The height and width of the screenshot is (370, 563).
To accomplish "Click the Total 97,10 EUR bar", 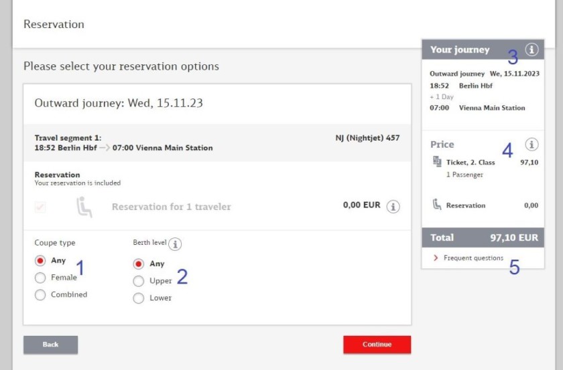I will pyautogui.click(x=483, y=238).
